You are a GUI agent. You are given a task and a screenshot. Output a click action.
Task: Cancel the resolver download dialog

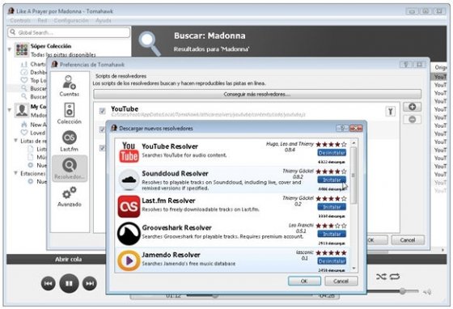click(x=341, y=281)
